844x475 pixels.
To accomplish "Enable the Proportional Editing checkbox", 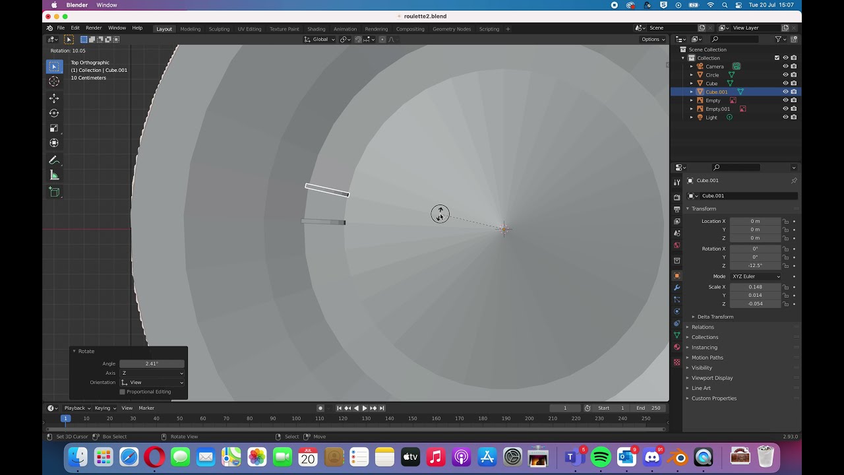I will [122, 392].
